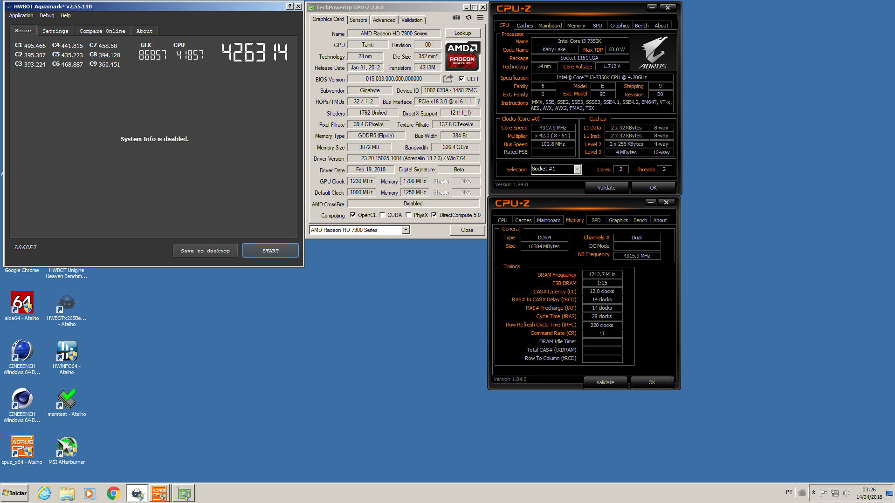Click Save to desktop button
This screenshot has width=895, height=503.
pyautogui.click(x=205, y=251)
